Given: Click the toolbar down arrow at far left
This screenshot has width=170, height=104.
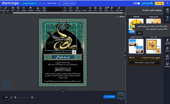Looking at the screenshot, I should click(x=1, y=10).
